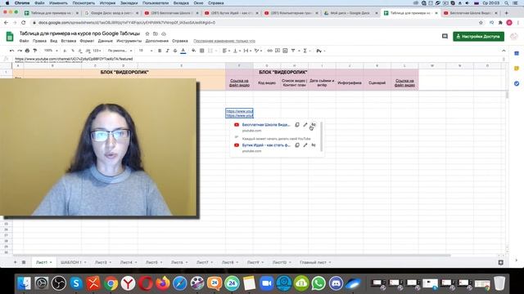The width and height of the screenshot is (524, 294).
Task: Click the undo arrow in the toolbar
Action: (11, 51)
